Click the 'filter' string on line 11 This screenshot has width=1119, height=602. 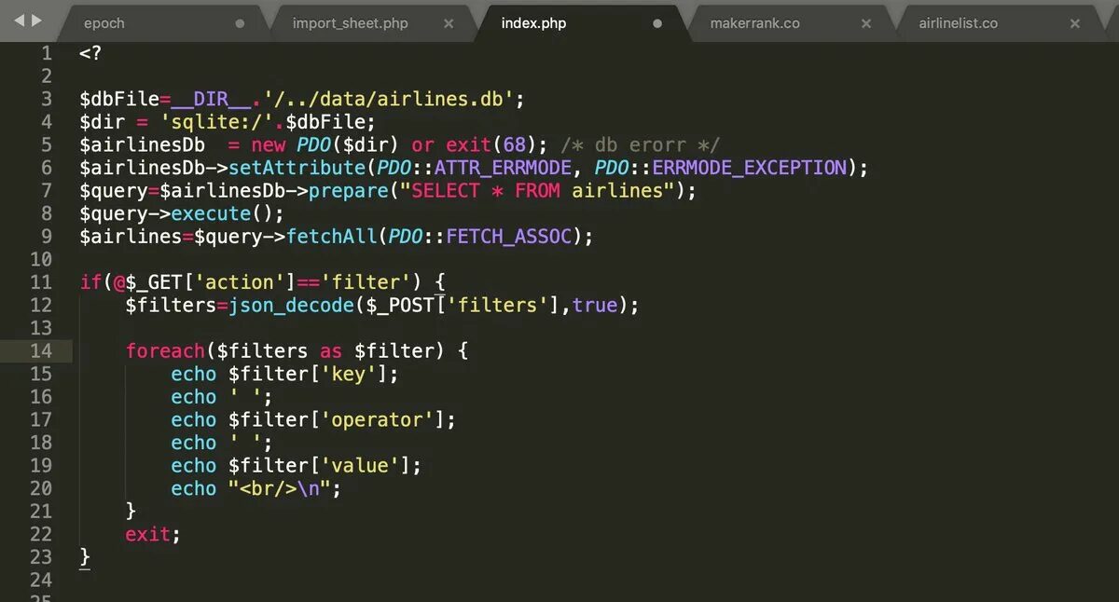click(x=366, y=281)
